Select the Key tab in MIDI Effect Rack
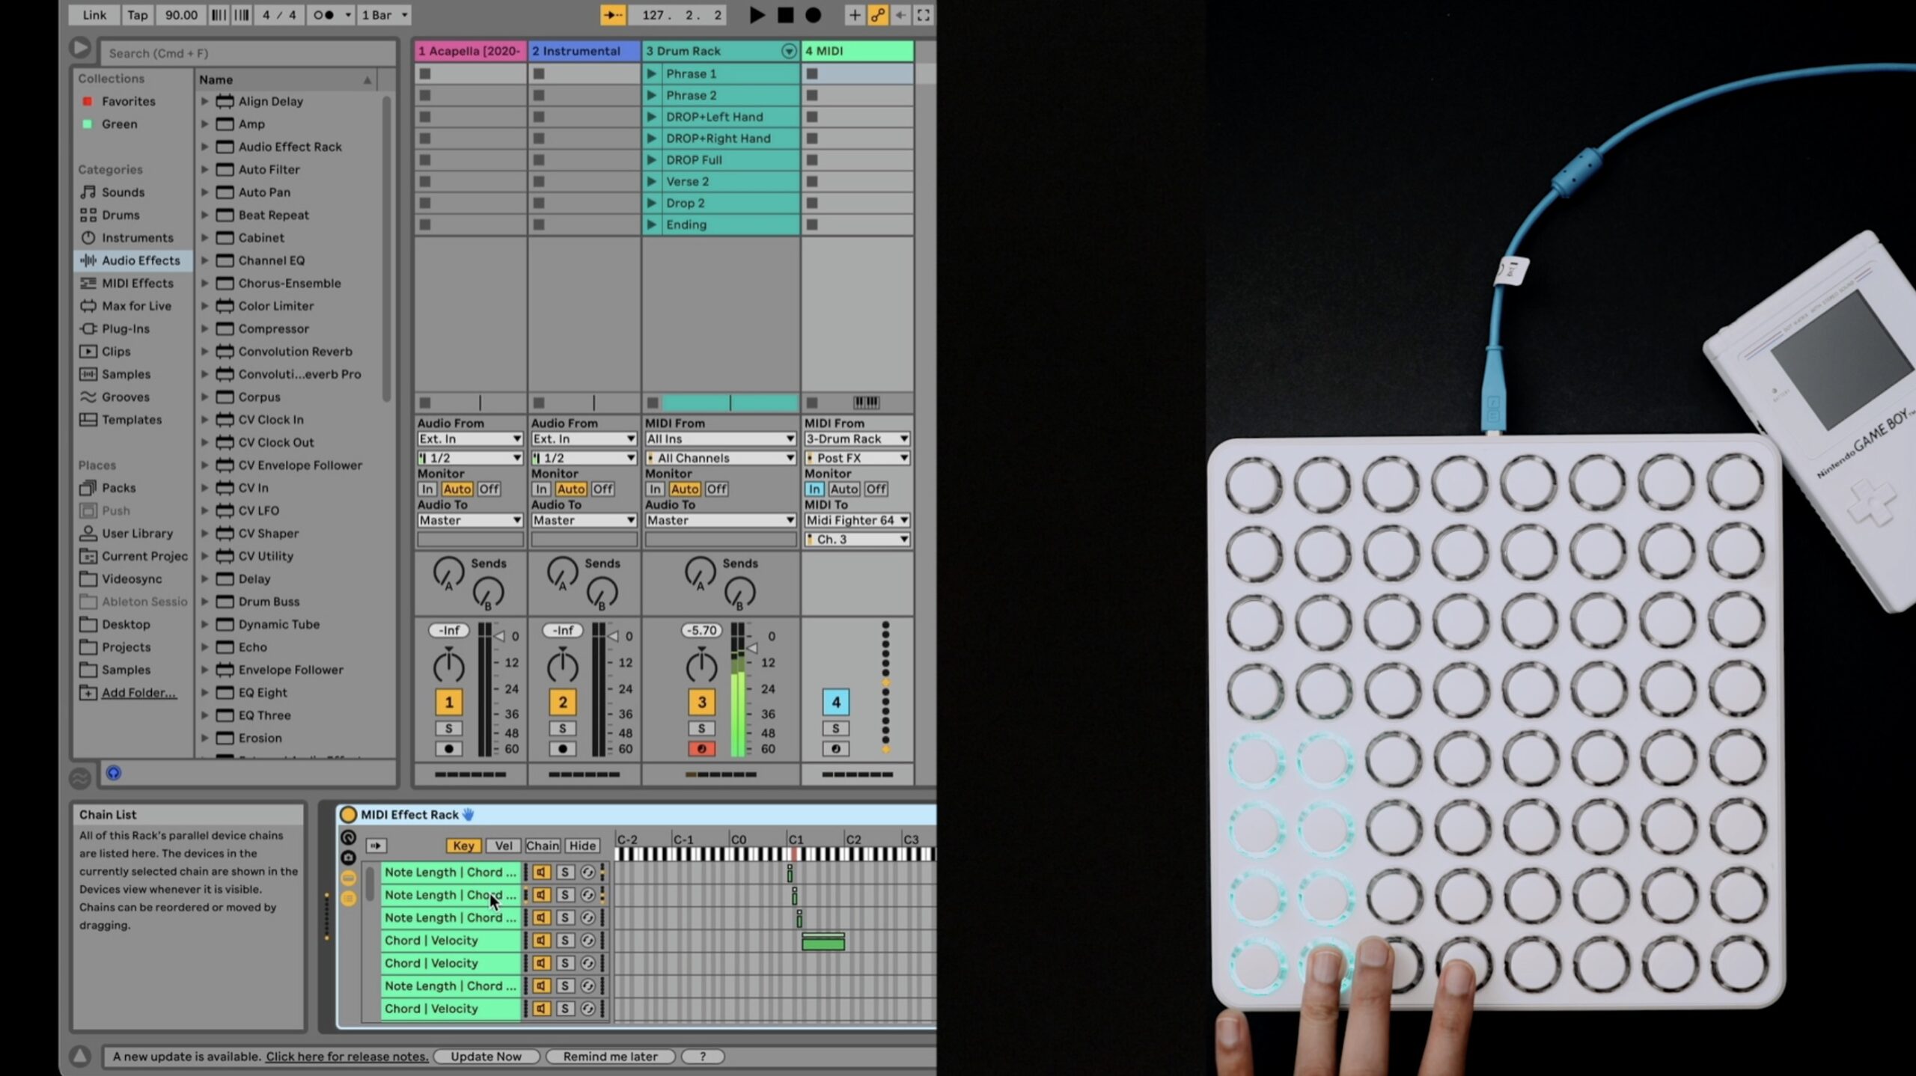 click(463, 845)
